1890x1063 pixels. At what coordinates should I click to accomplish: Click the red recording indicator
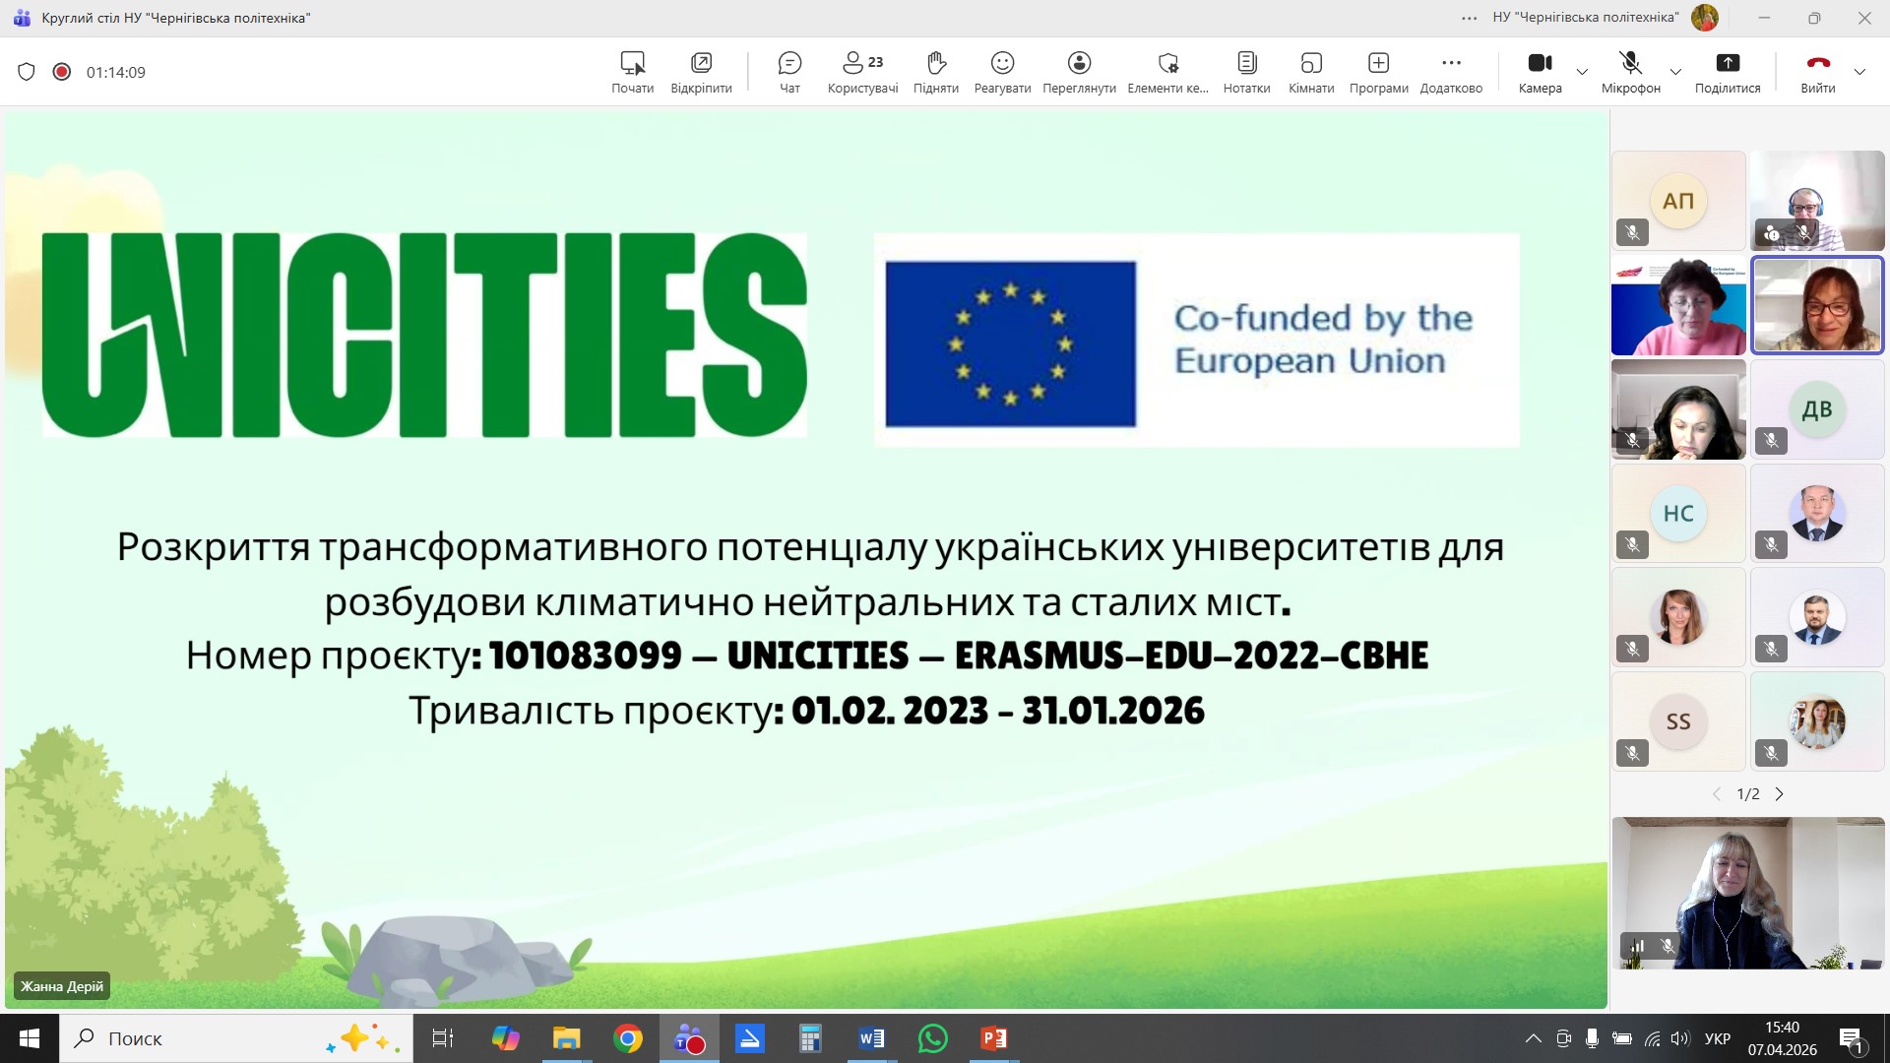(x=62, y=72)
